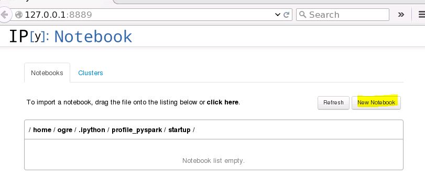425x189 pixels.
Task: Click the Refresh button
Action: click(x=333, y=103)
